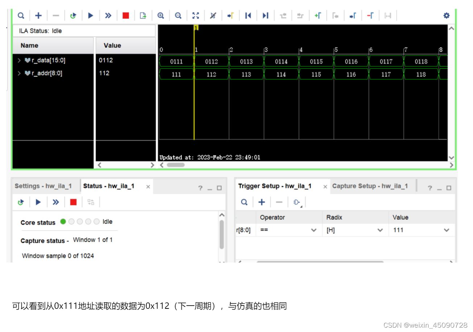Zoom fit the waveform view

point(196,16)
